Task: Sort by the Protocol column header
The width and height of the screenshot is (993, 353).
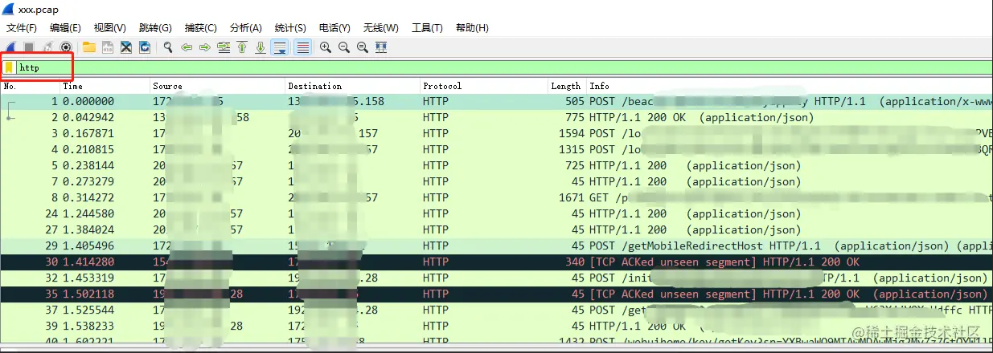Action: (484, 86)
